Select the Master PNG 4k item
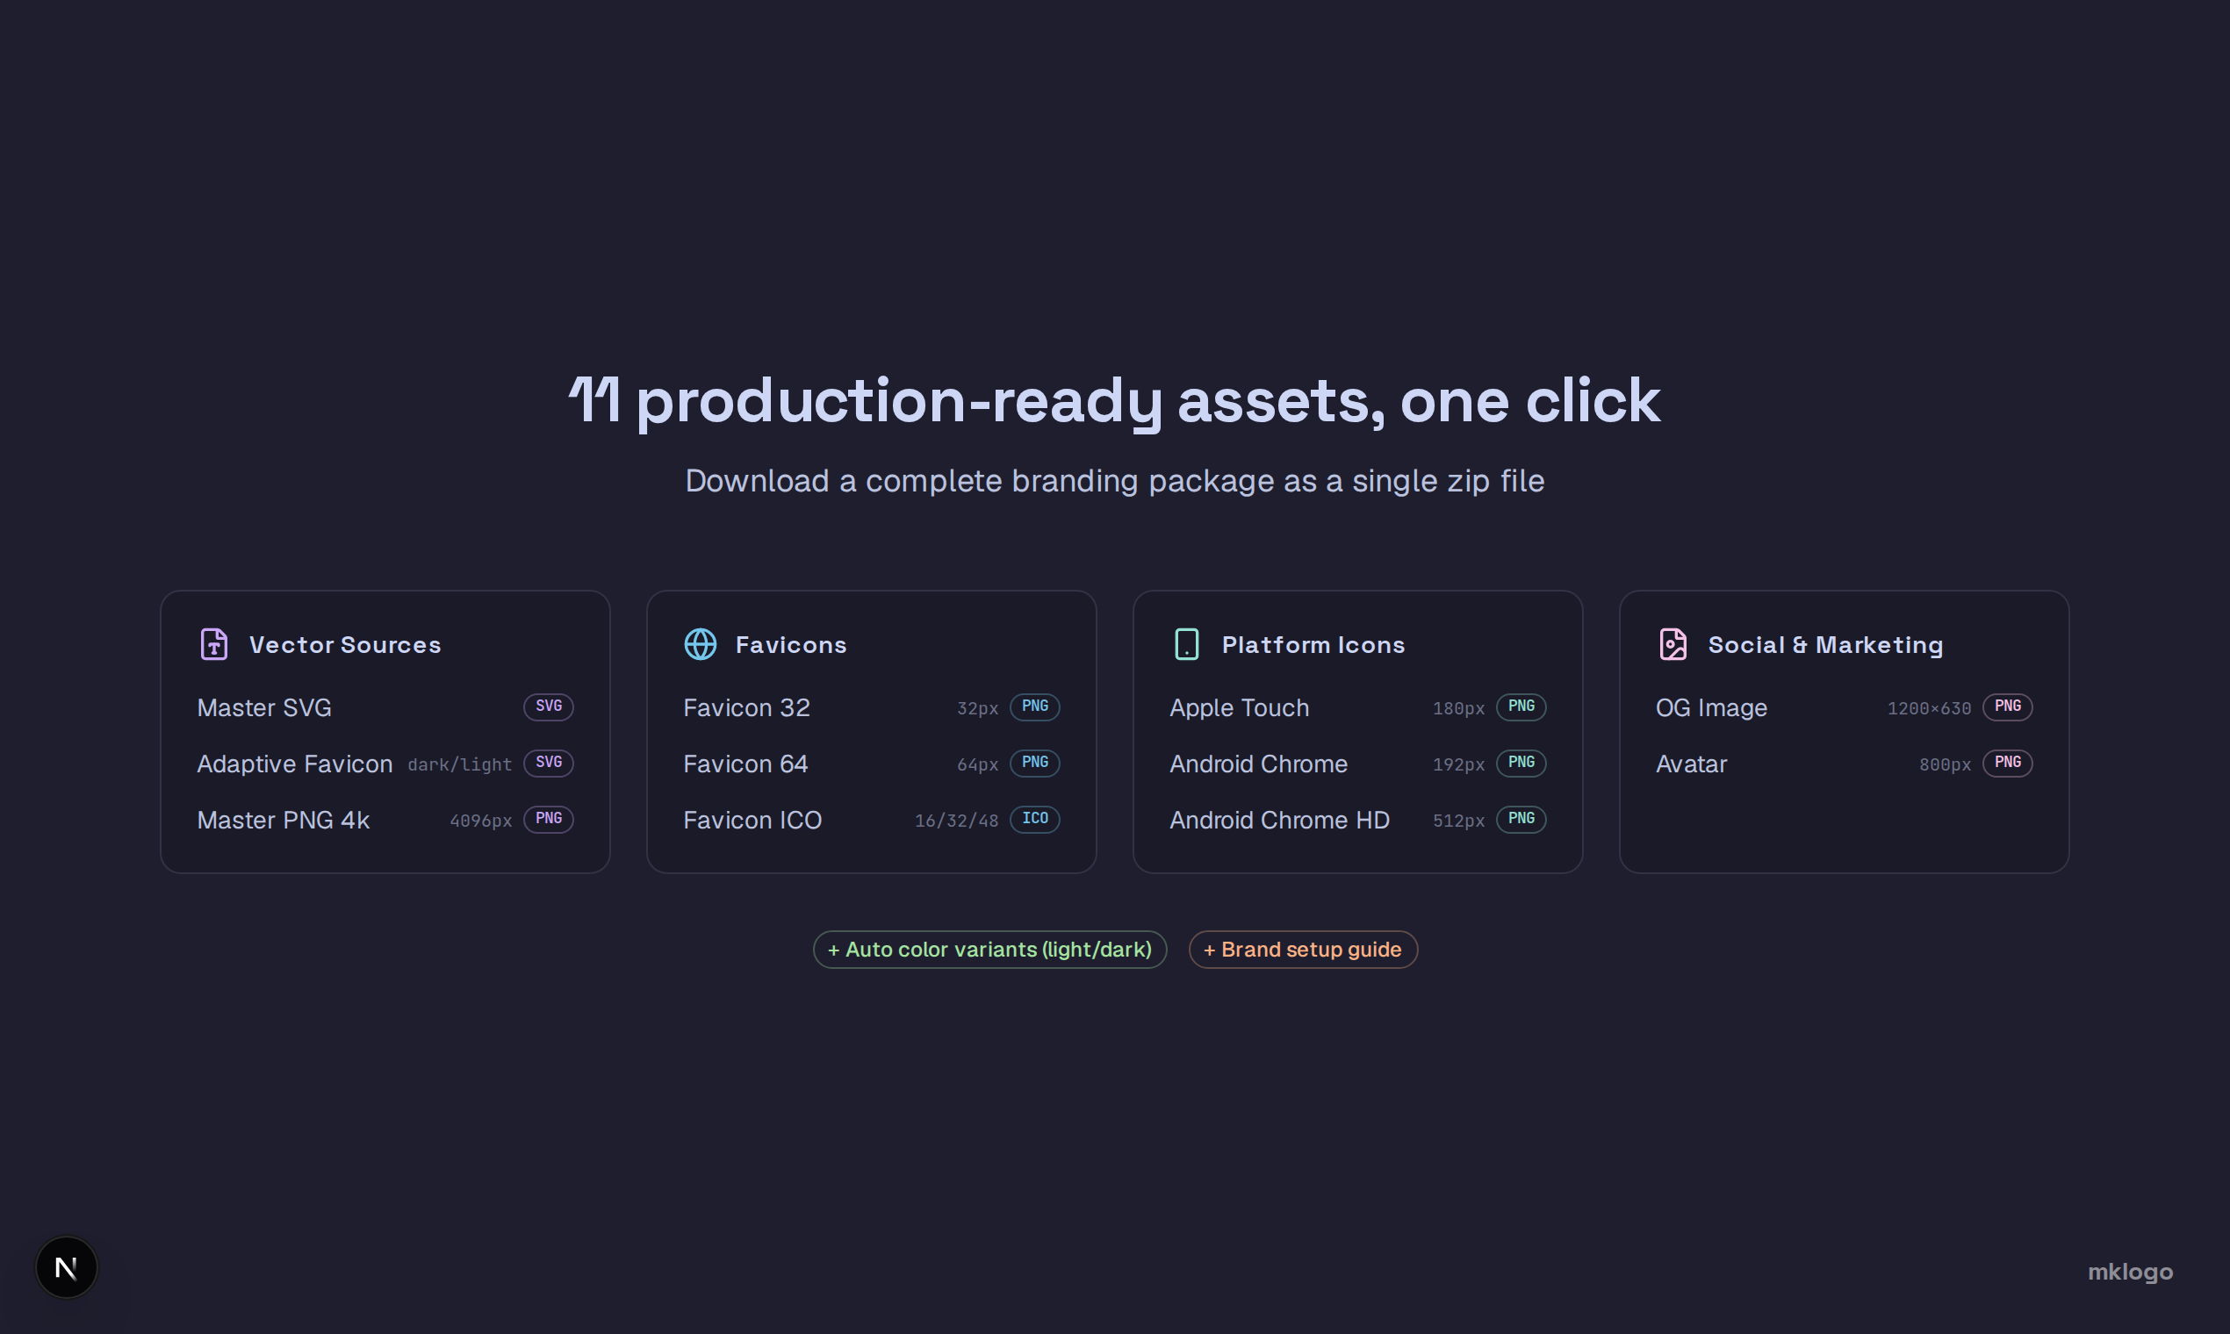 pyautogui.click(x=284, y=820)
